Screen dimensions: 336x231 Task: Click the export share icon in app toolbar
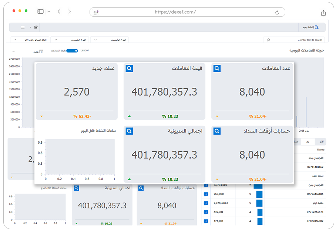tap(36, 27)
